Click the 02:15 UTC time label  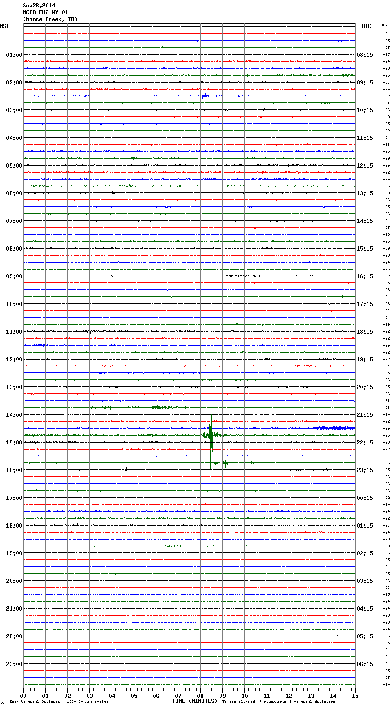click(365, 553)
